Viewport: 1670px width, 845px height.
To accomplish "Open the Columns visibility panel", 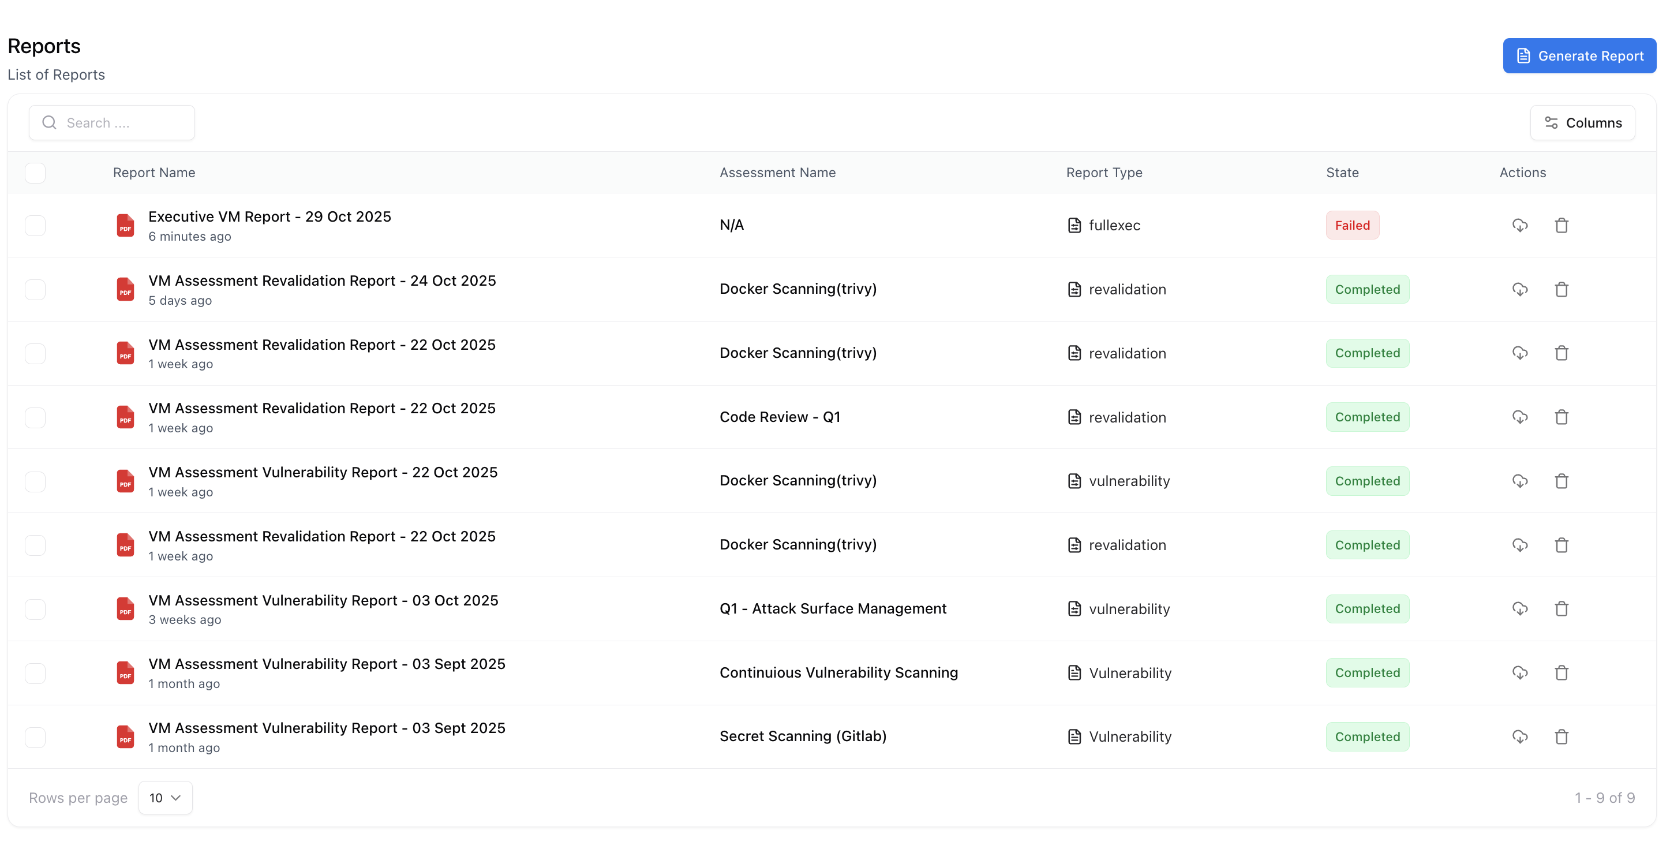I will (1582, 122).
